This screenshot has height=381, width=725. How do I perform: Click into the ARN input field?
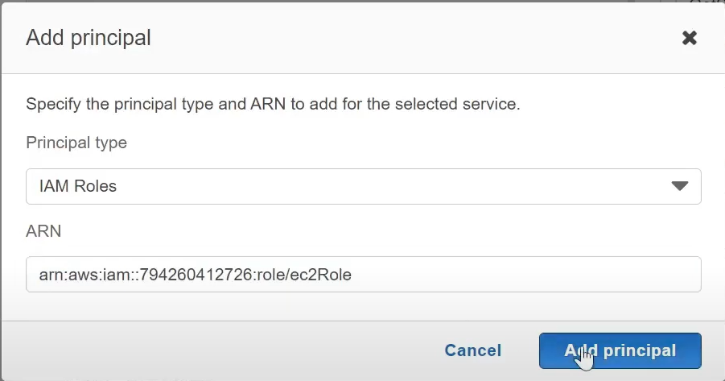pos(364,274)
